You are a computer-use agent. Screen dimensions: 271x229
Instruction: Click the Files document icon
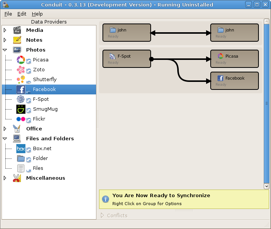pos(21,168)
